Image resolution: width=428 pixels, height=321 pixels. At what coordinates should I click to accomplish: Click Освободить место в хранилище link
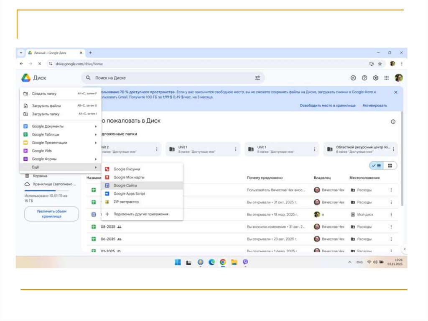point(328,105)
